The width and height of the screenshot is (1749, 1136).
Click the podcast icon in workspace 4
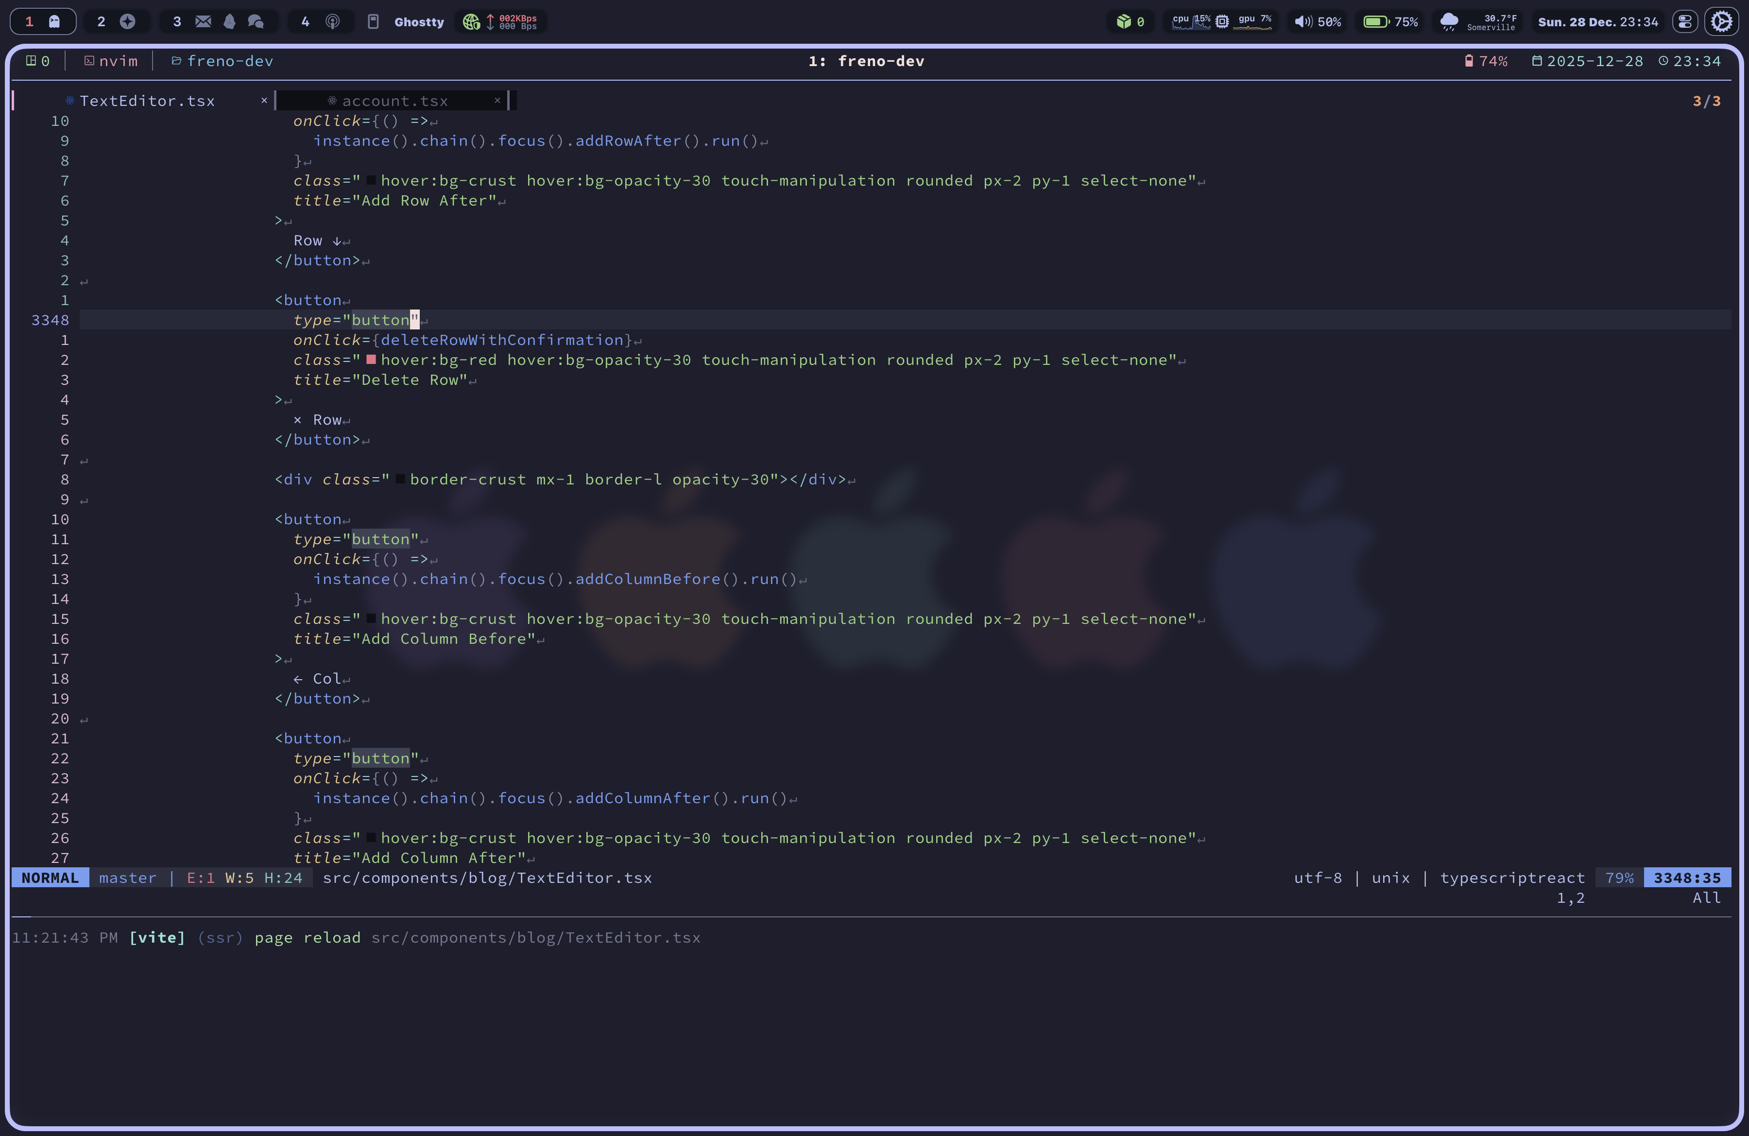tap(332, 21)
